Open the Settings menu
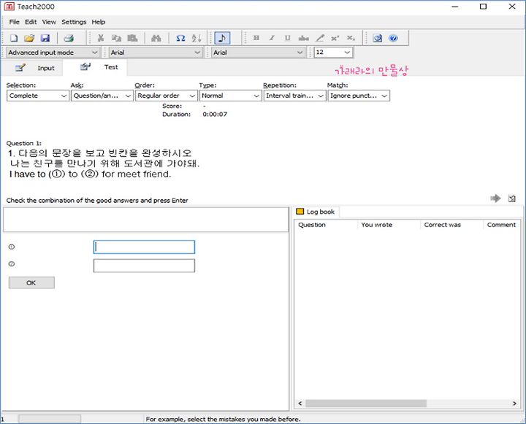The image size is (526, 424). point(74,22)
